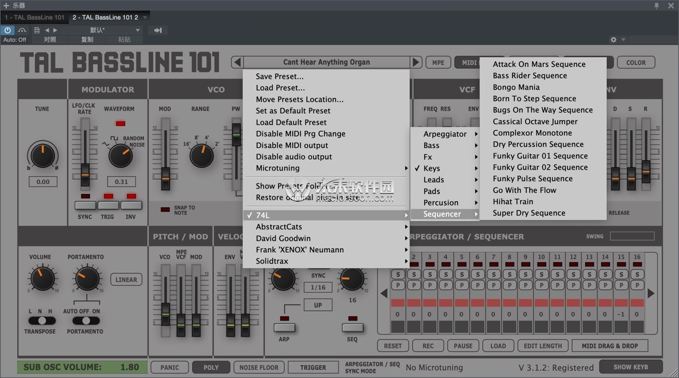Viewport: 679px width, 378px height.
Task: Expand the Microtuning submenu
Action: [326, 168]
